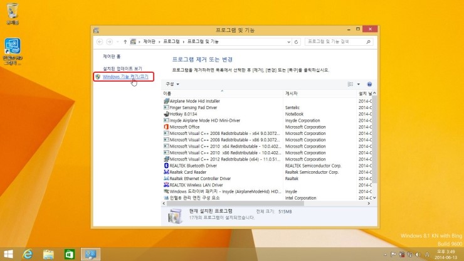The width and height of the screenshot is (464, 261).
Task: Select Microsoft Visual C++ 2010 x64 row
Action: pos(266,146)
